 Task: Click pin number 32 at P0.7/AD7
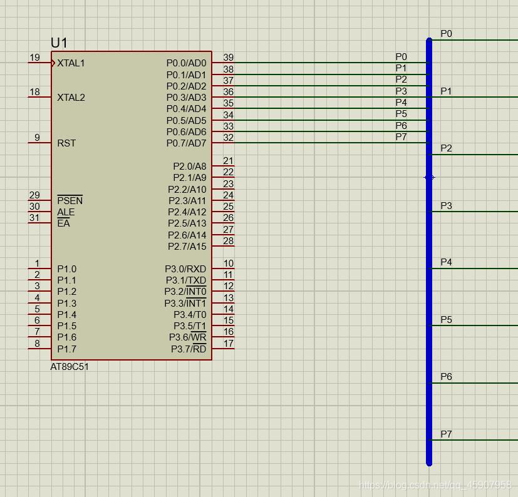click(x=228, y=137)
